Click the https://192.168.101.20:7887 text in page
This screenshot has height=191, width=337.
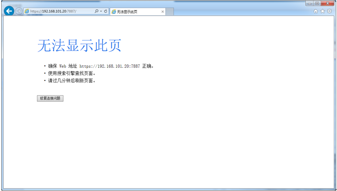[x=109, y=66]
